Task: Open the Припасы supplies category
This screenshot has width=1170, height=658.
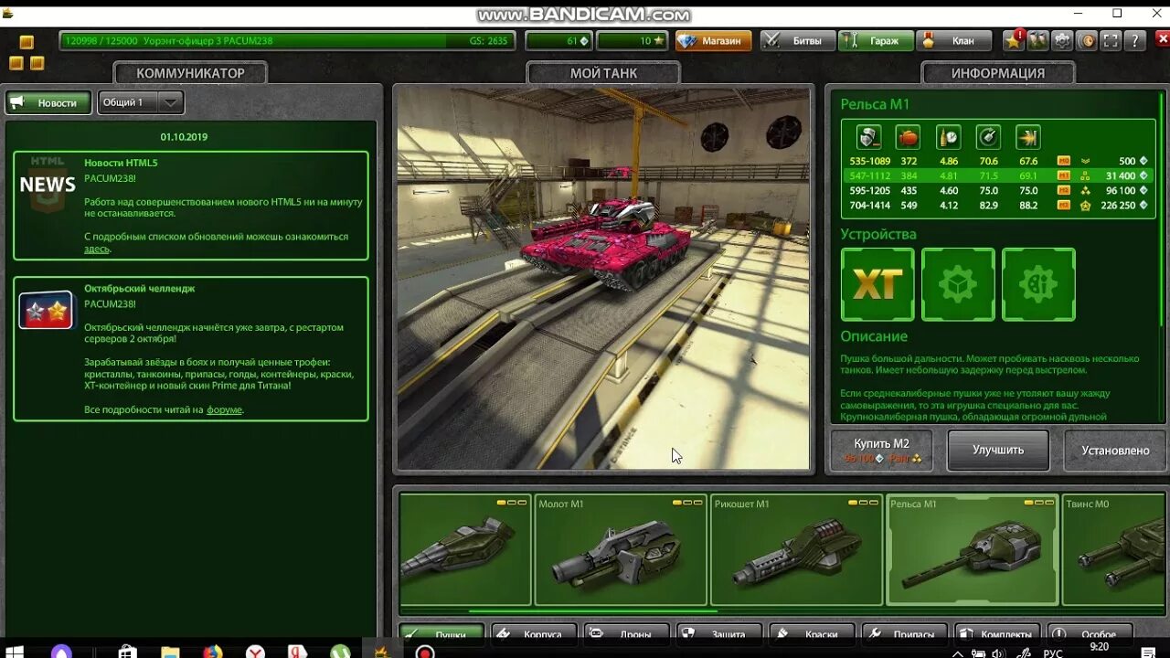Action: pos(905,633)
